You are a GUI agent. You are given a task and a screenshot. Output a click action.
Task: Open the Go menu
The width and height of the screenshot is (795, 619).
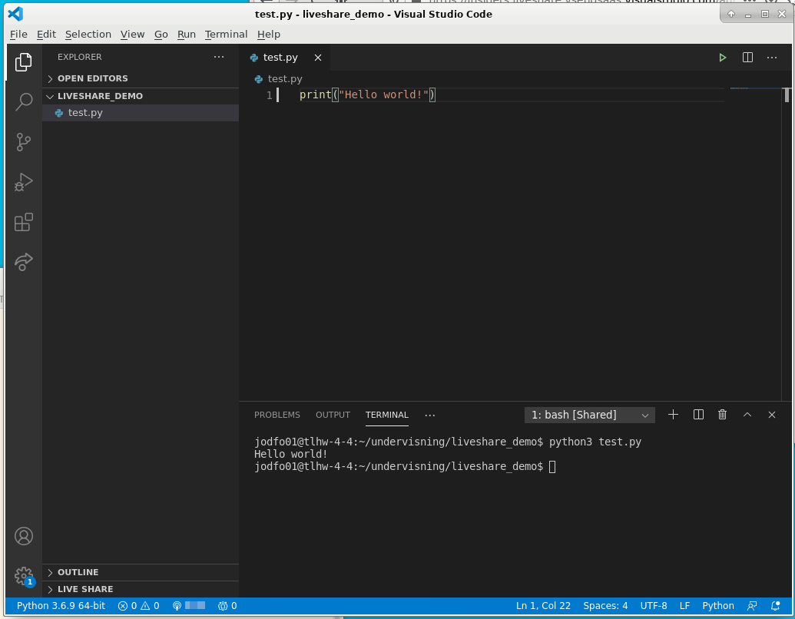click(x=161, y=34)
